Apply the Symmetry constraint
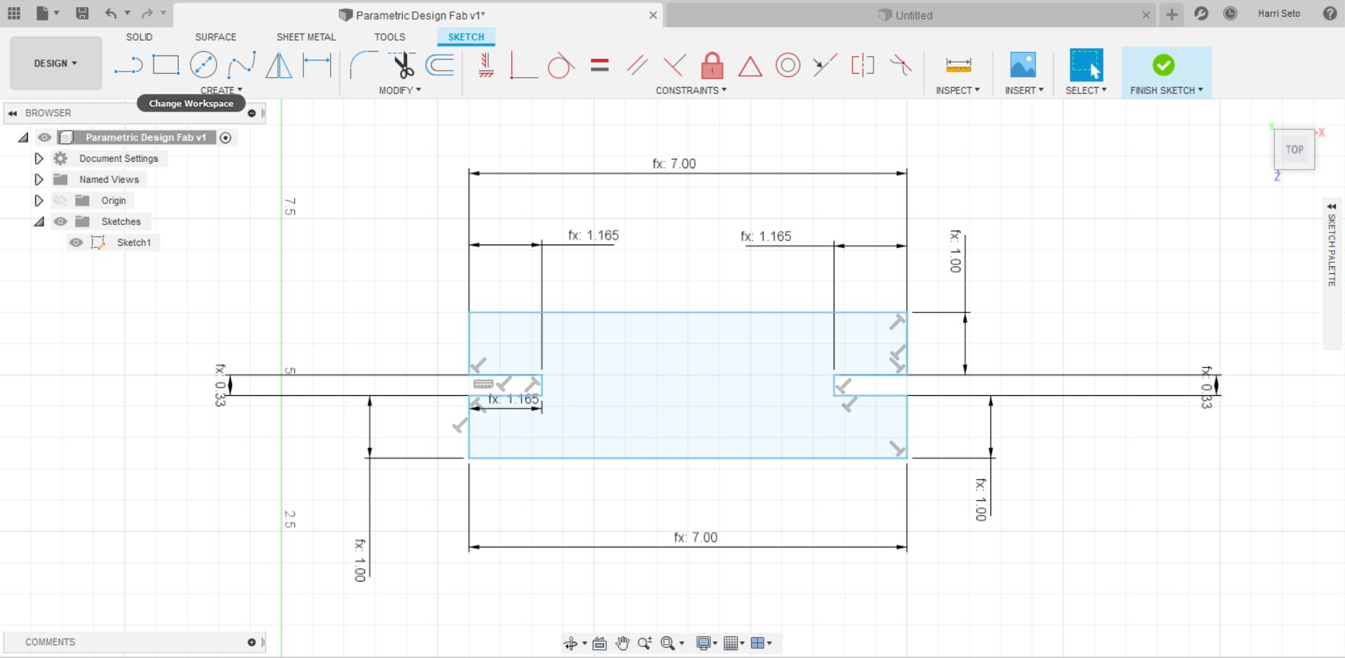Screen dimensions: 1345x658 863,65
